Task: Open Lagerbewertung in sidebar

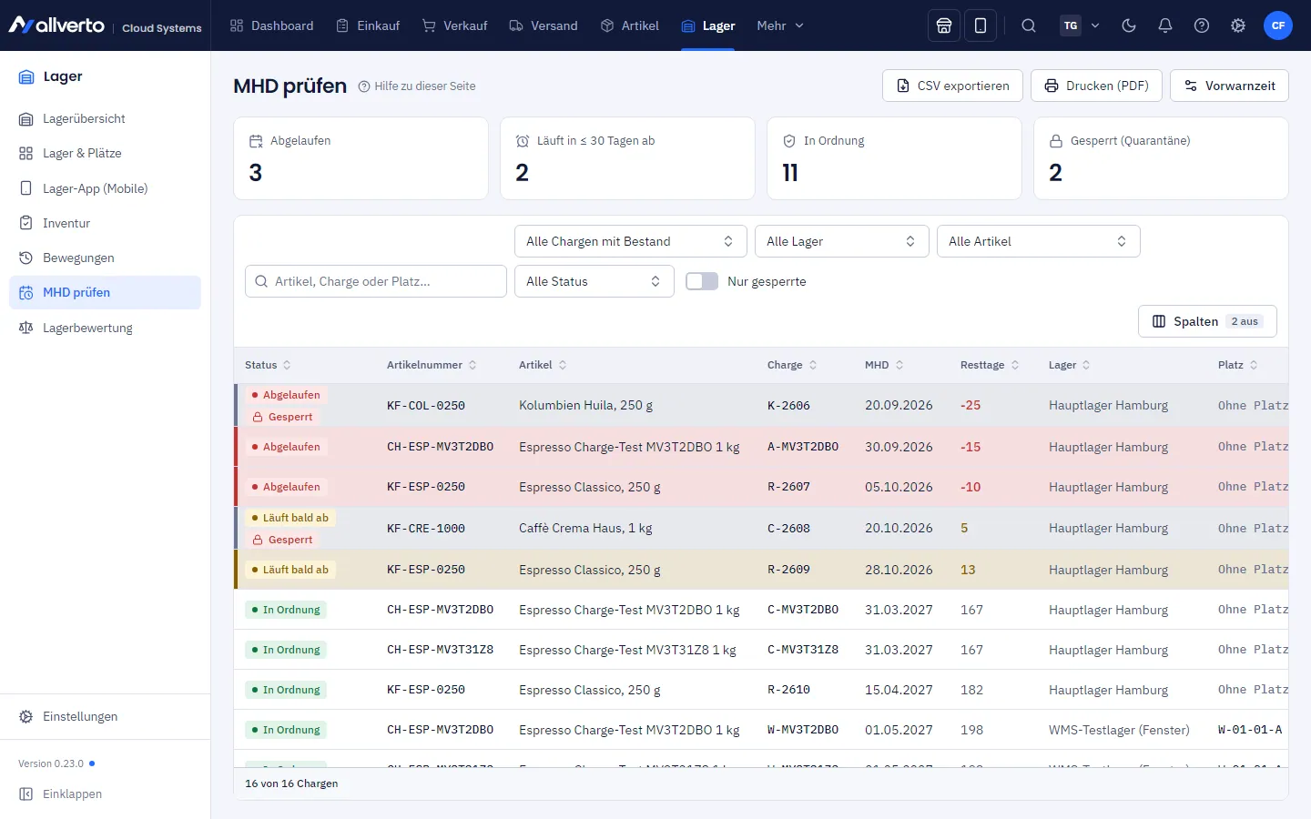Action: (x=105, y=328)
